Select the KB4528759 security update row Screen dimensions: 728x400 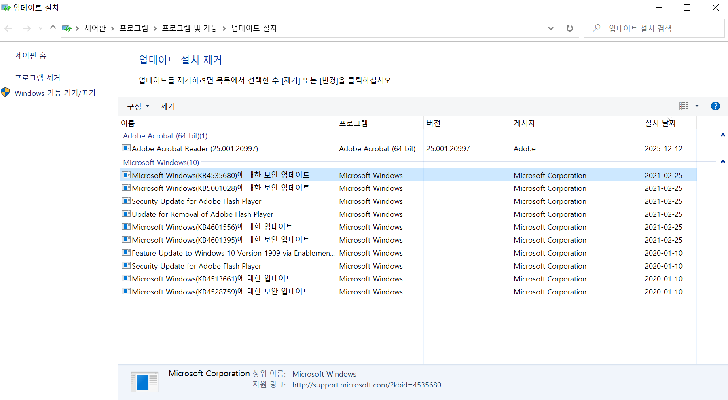point(408,291)
